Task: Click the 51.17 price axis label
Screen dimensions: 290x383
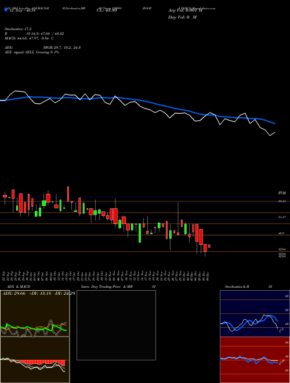Action: (x=282, y=217)
